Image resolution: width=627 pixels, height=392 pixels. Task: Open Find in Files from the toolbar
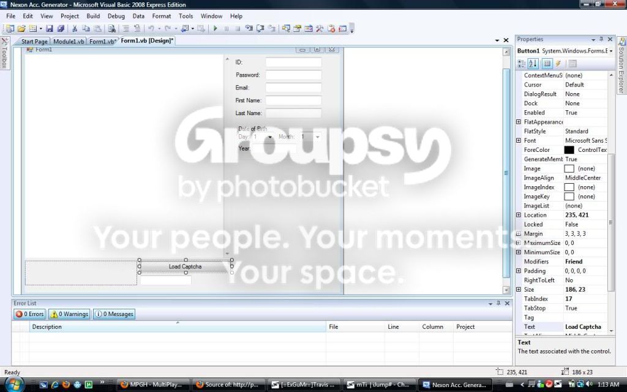pos(112,28)
